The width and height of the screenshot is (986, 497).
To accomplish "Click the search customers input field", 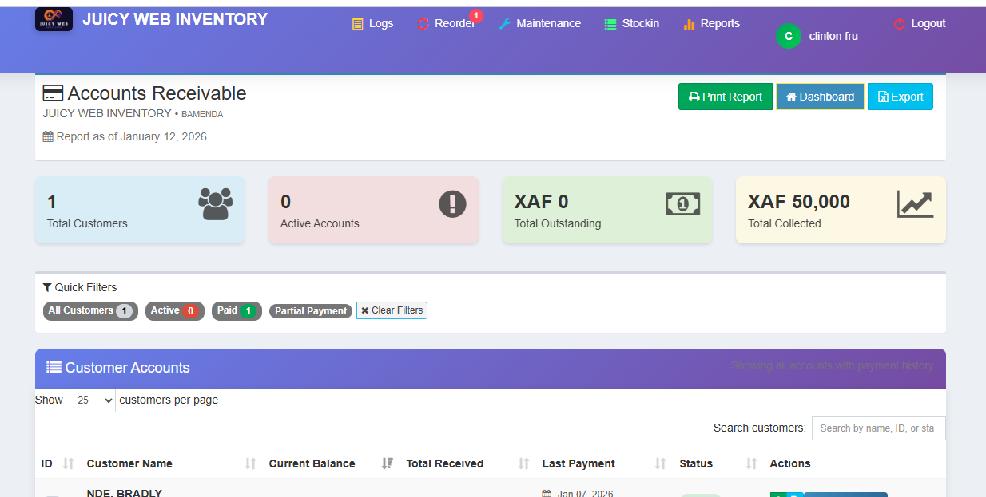I will point(878,428).
